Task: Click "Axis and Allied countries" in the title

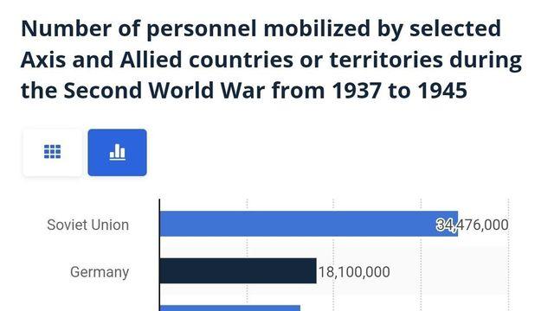Action: (x=157, y=60)
